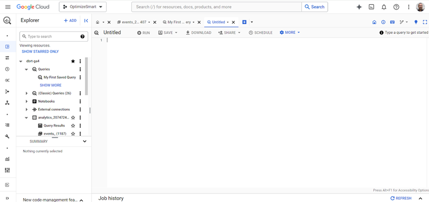Focus the resources and docs search field
Viewport: 429px width, 202px height.
click(x=217, y=7)
